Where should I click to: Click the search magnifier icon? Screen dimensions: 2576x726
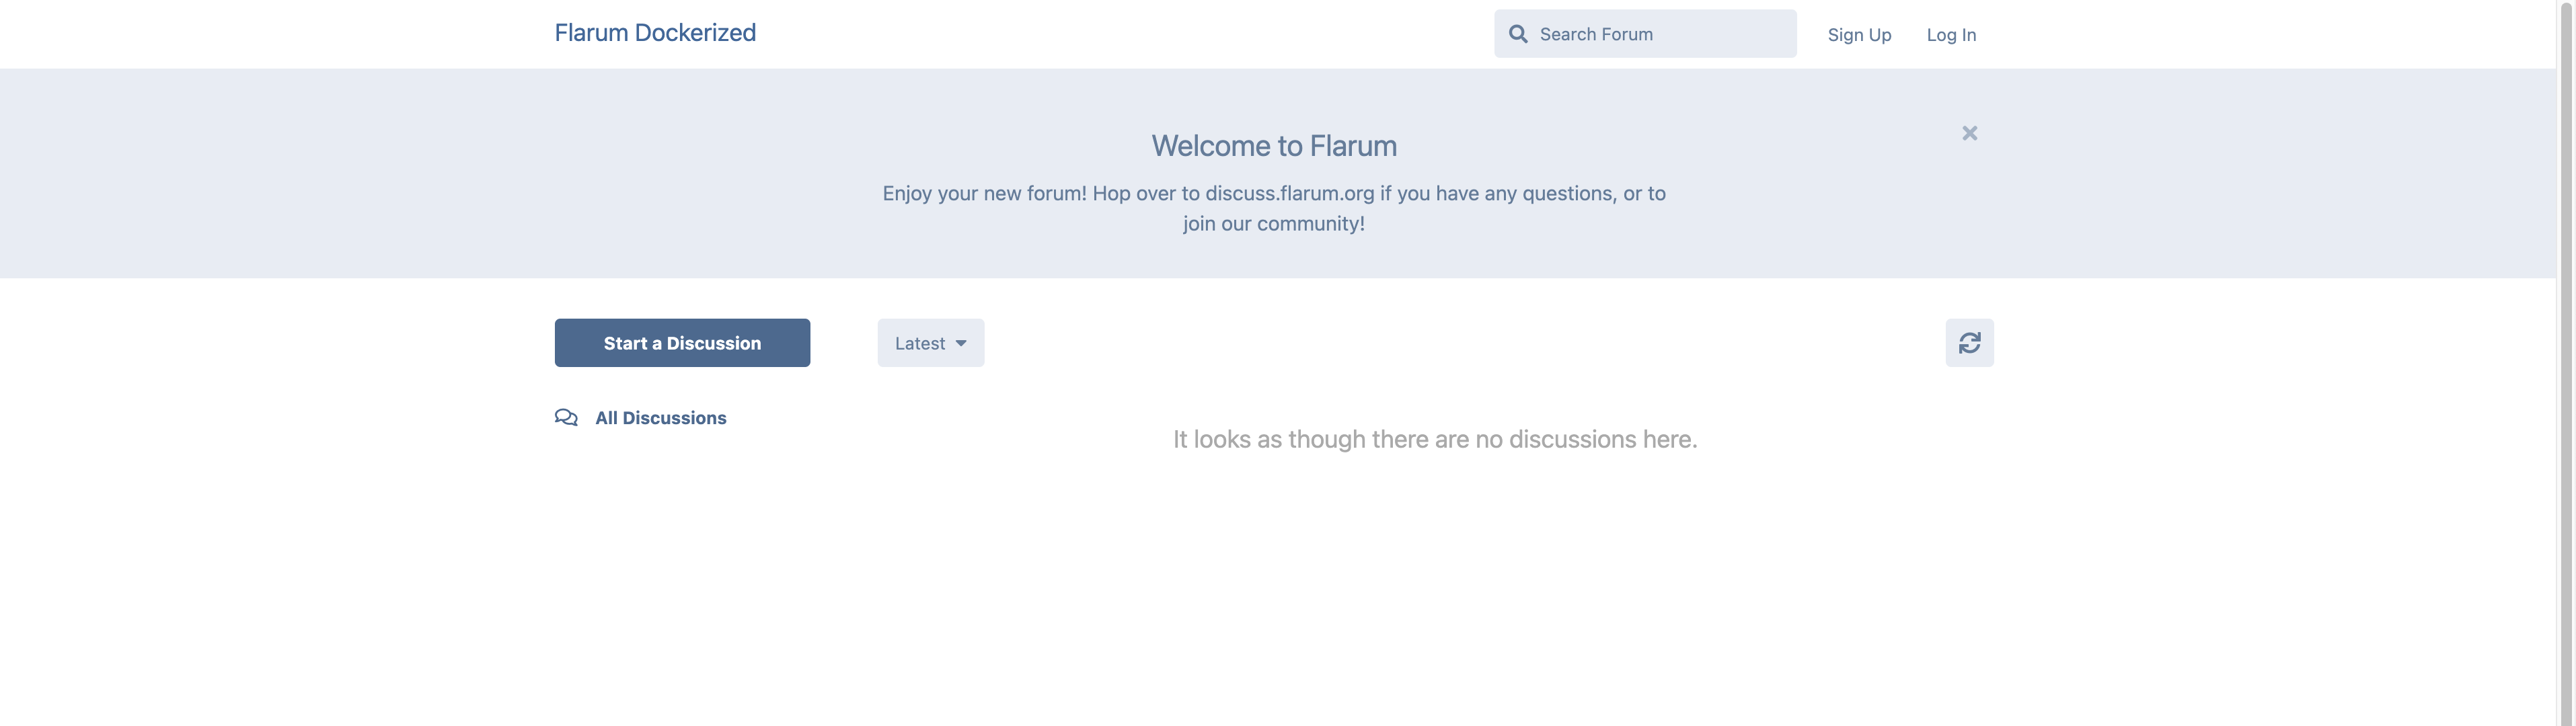tap(1517, 34)
